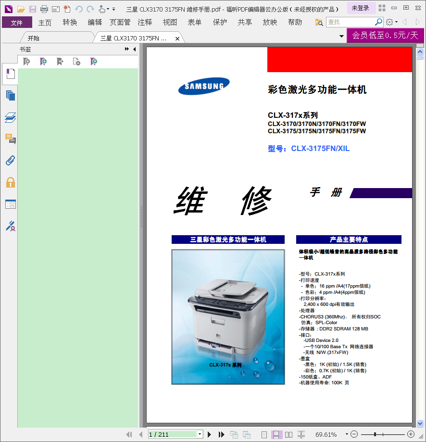
Task: Undo the last action
Action: 78,9
